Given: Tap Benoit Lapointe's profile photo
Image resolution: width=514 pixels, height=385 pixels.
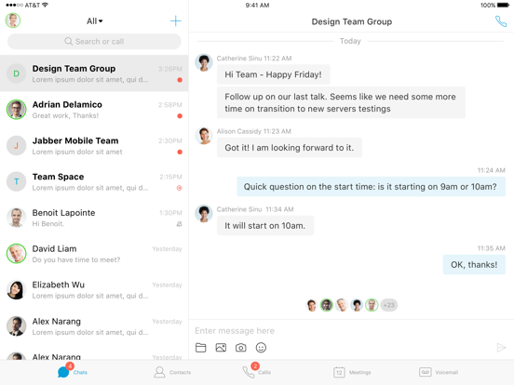Looking at the screenshot, I should (x=17, y=218).
